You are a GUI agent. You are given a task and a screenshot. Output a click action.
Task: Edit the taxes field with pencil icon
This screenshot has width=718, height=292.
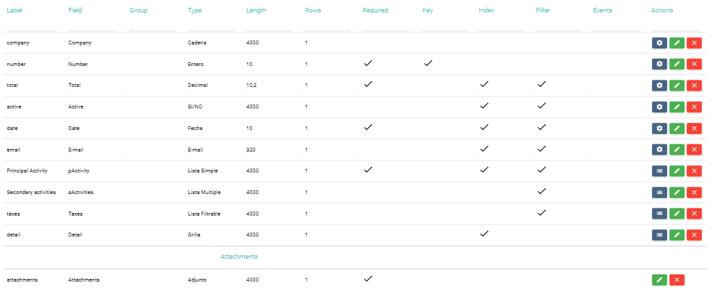point(677,214)
